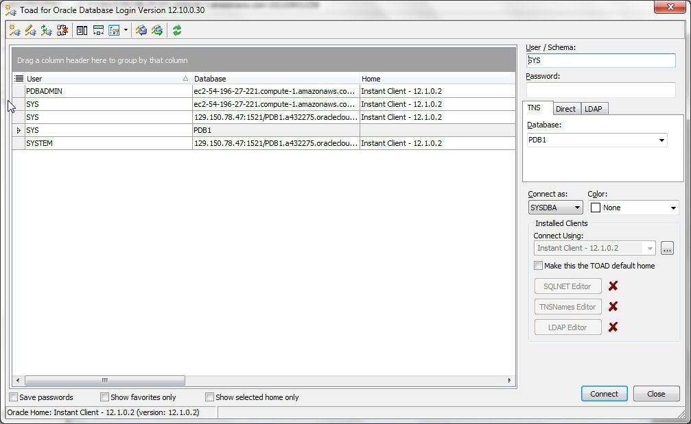Select the SYSTEM user row
The height and width of the screenshot is (424, 691).
pyautogui.click(x=264, y=143)
